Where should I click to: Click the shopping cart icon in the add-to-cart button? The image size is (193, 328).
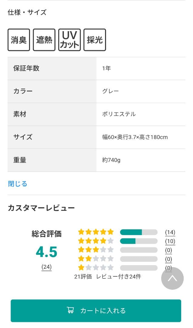(70, 311)
